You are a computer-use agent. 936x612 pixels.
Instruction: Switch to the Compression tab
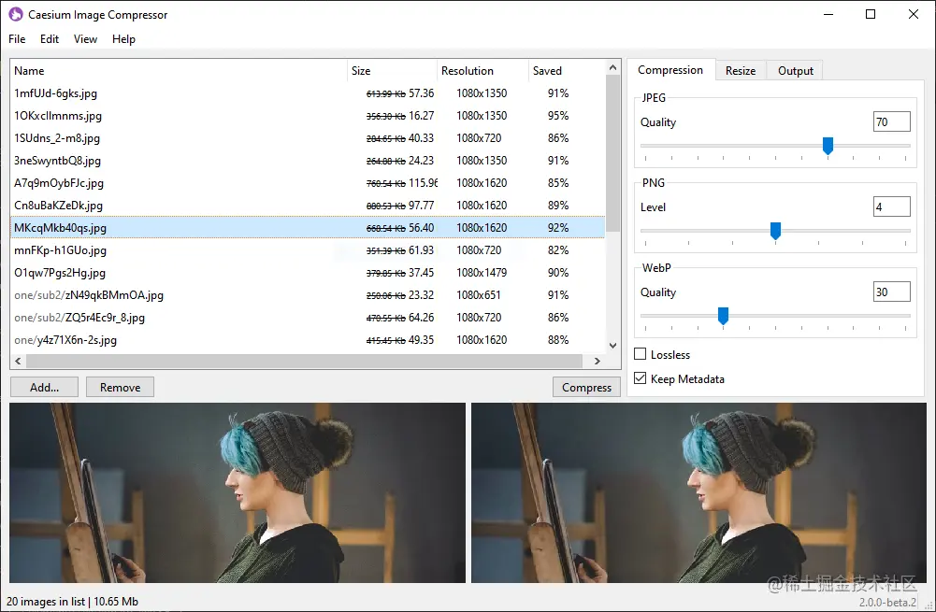tap(670, 70)
